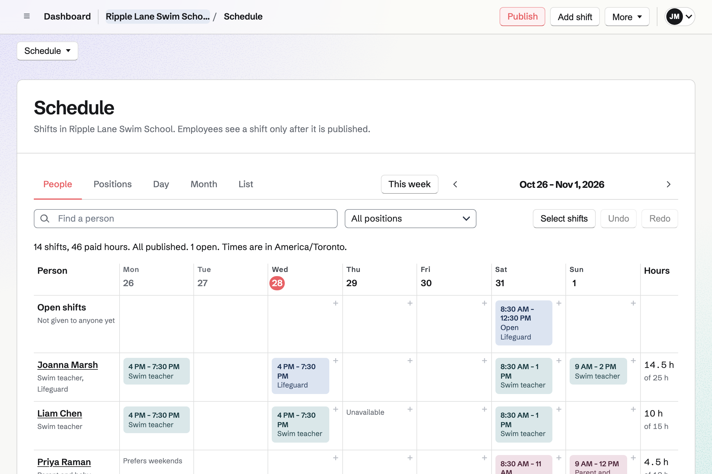Open Liam Chen's profile link
The image size is (712, 474).
tap(60, 414)
